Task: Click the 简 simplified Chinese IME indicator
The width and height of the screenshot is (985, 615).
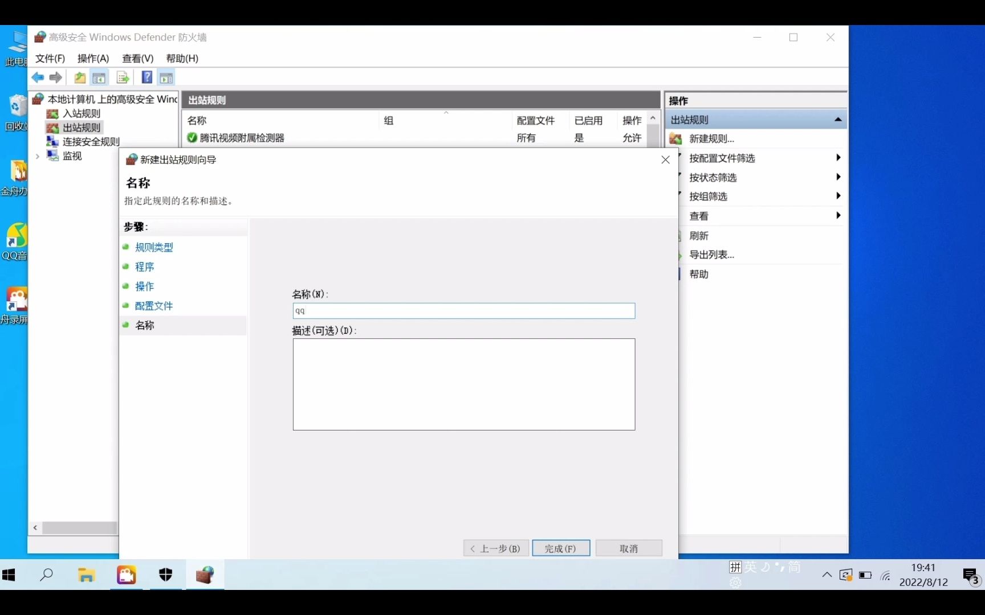Action: 795,567
